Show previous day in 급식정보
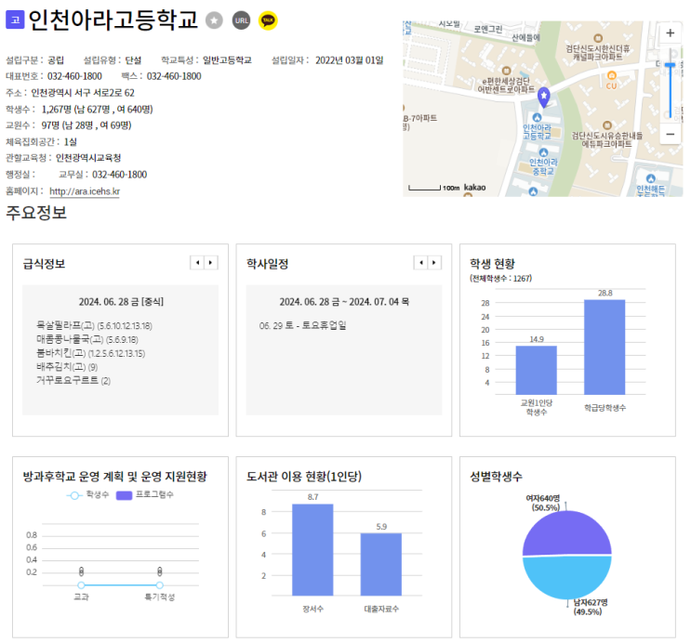The width and height of the screenshot is (691, 643). click(197, 262)
